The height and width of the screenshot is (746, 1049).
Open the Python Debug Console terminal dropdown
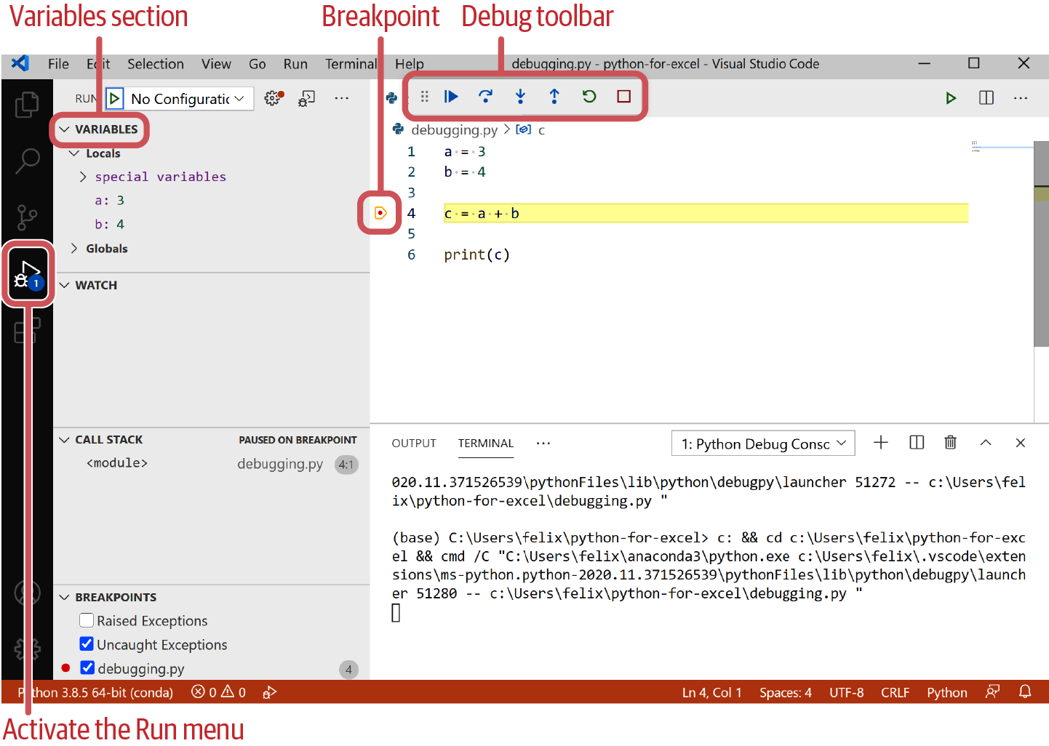pos(763,444)
